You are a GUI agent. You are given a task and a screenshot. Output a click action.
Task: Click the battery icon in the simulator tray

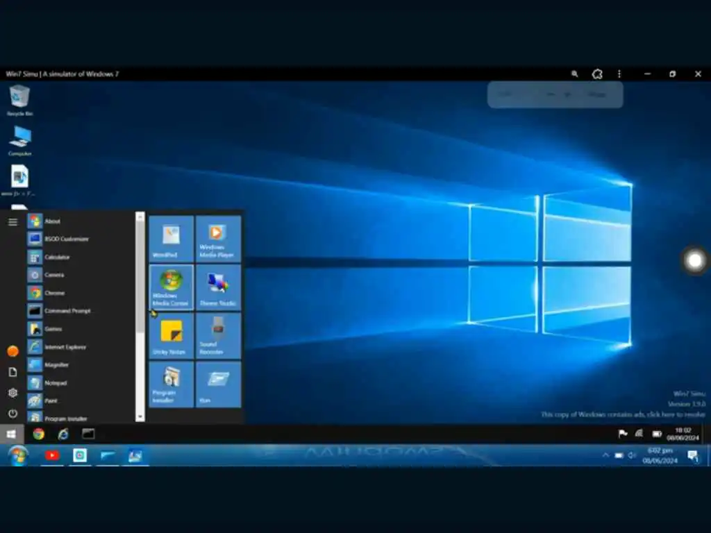(657, 434)
